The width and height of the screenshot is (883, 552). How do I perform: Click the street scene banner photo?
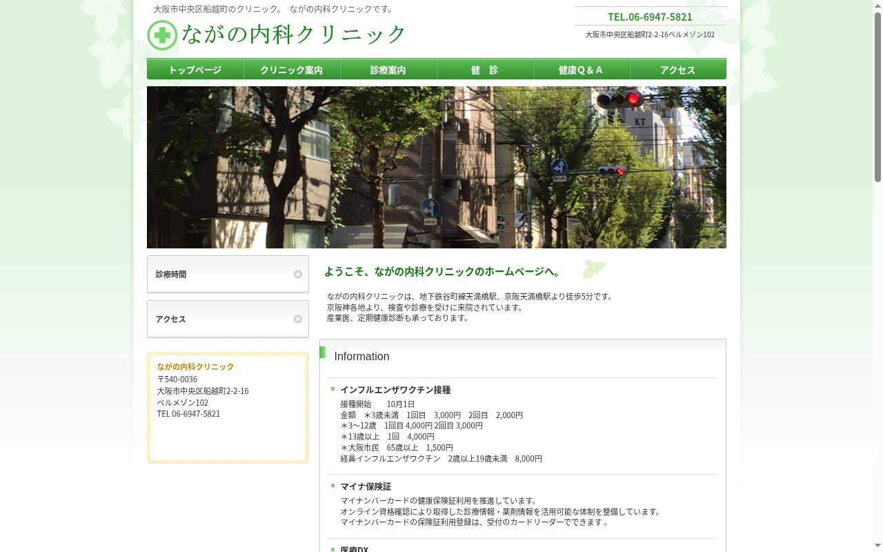tap(437, 167)
